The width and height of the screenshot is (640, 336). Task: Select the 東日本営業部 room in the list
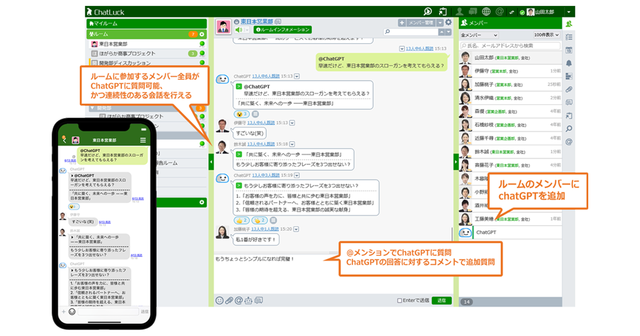tap(147, 44)
